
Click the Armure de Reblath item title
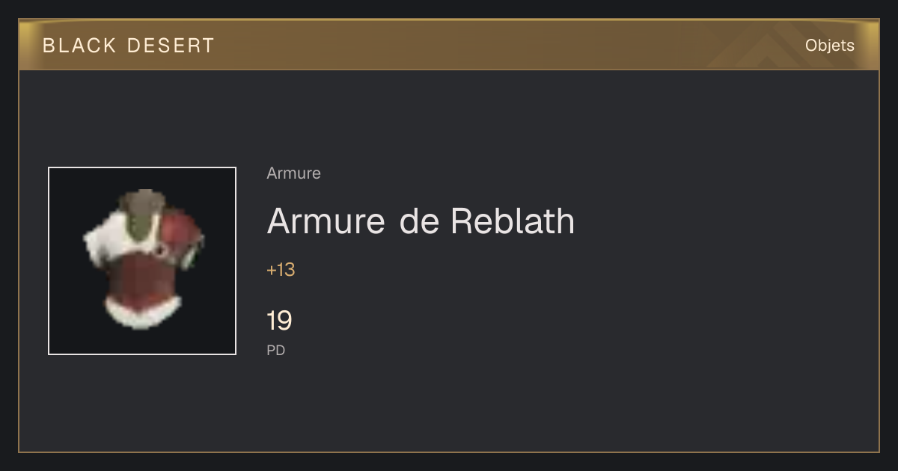[x=421, y=221]
